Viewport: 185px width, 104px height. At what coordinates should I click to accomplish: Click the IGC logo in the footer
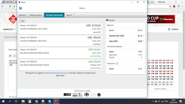[x=93, y=95]
